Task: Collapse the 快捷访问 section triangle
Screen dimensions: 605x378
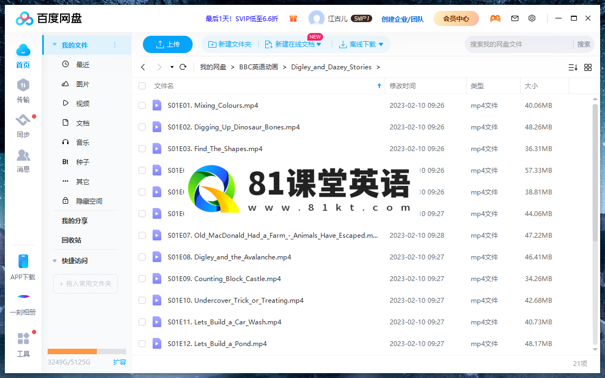Action: [55, 261]
